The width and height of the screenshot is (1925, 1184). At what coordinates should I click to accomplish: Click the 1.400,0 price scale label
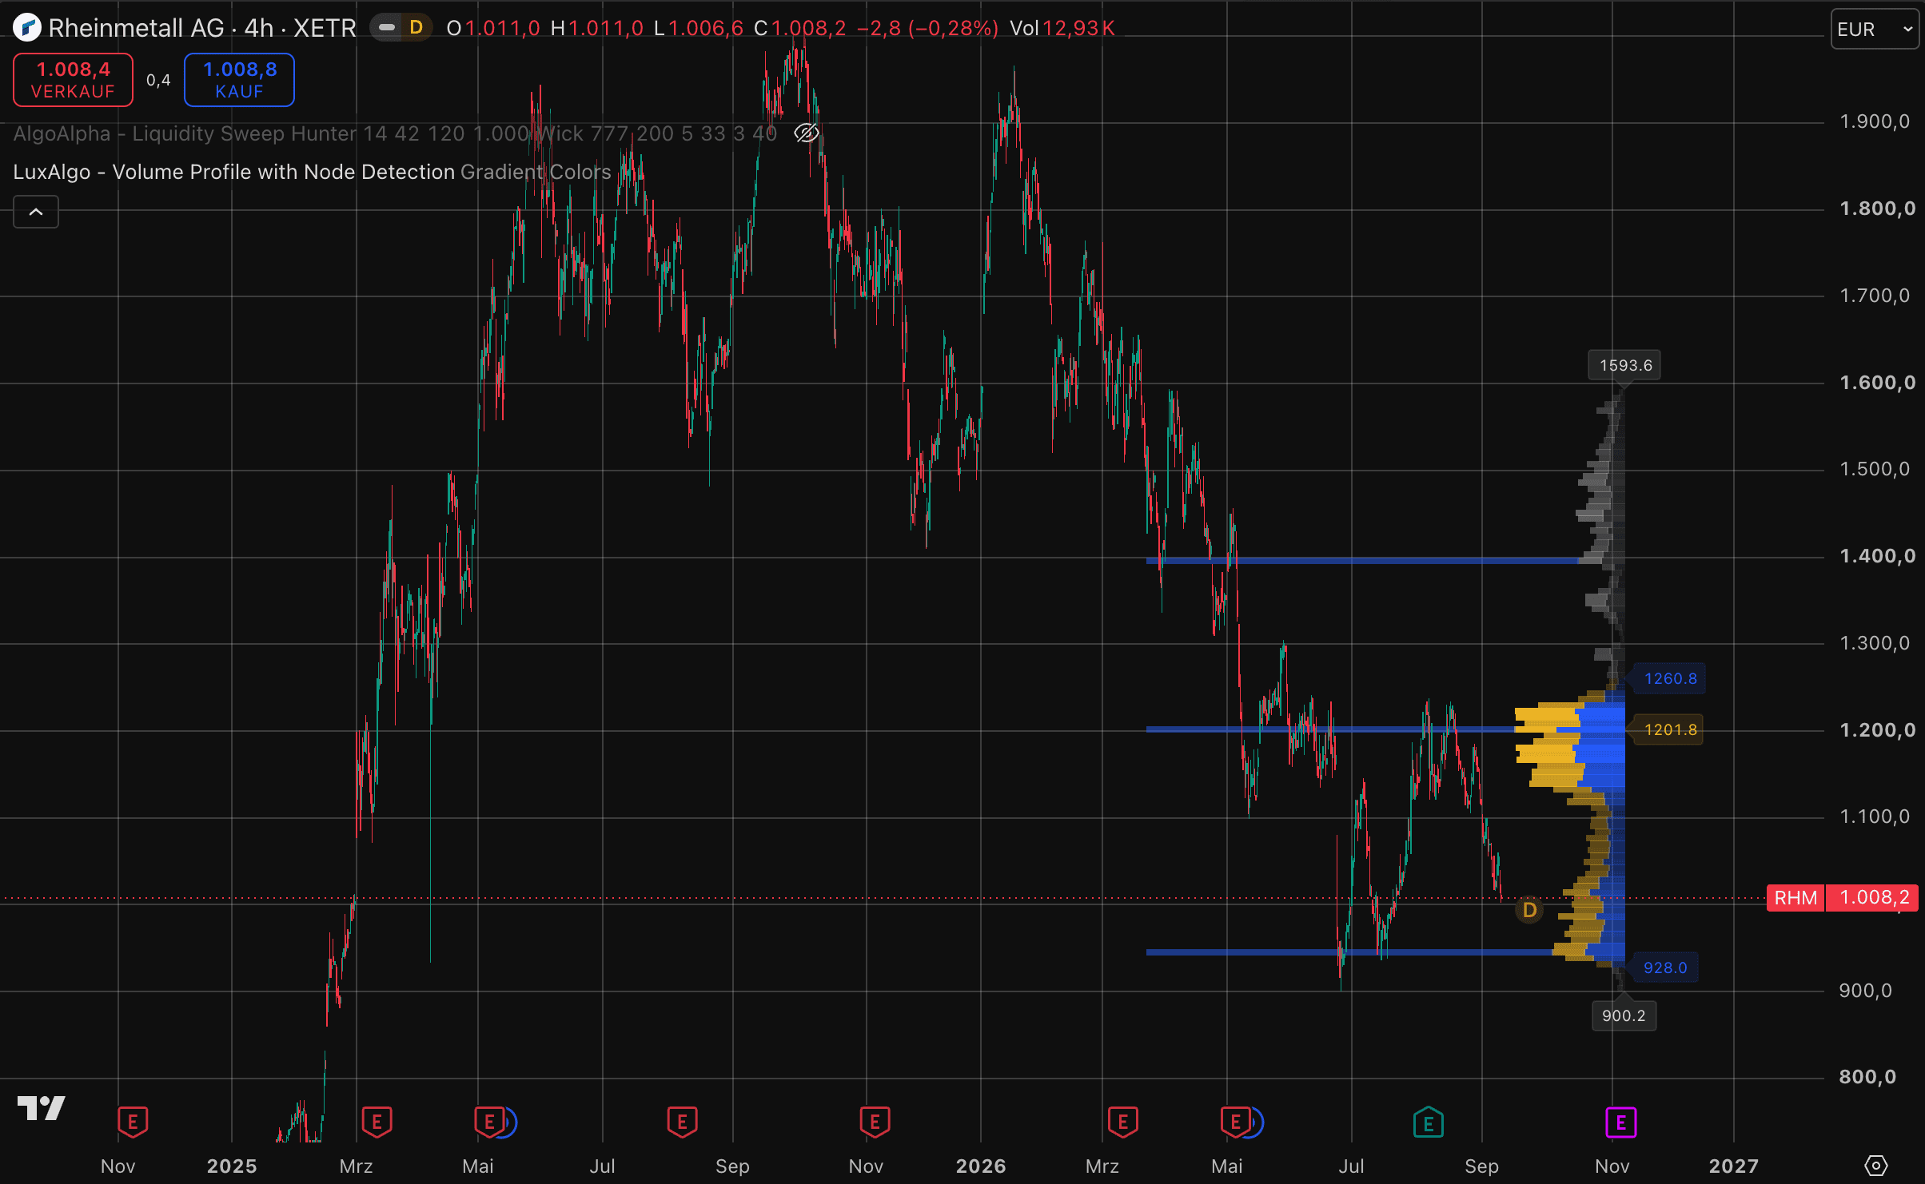pyautogui.click(x=1877, y=556)
